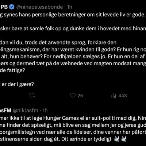Open timestamp 1h beside @niklasfm

45,111
